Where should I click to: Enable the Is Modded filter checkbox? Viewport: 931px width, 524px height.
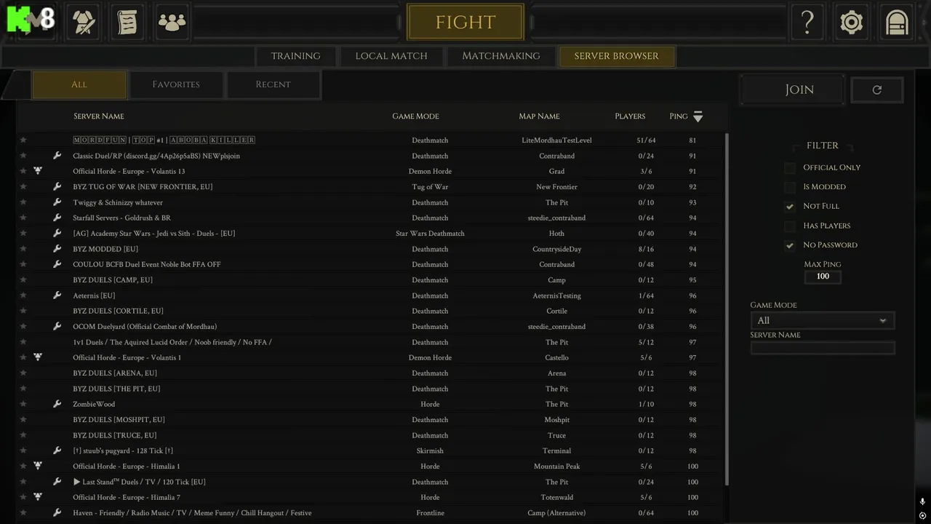pyautogui.click(x=790, y=187)
